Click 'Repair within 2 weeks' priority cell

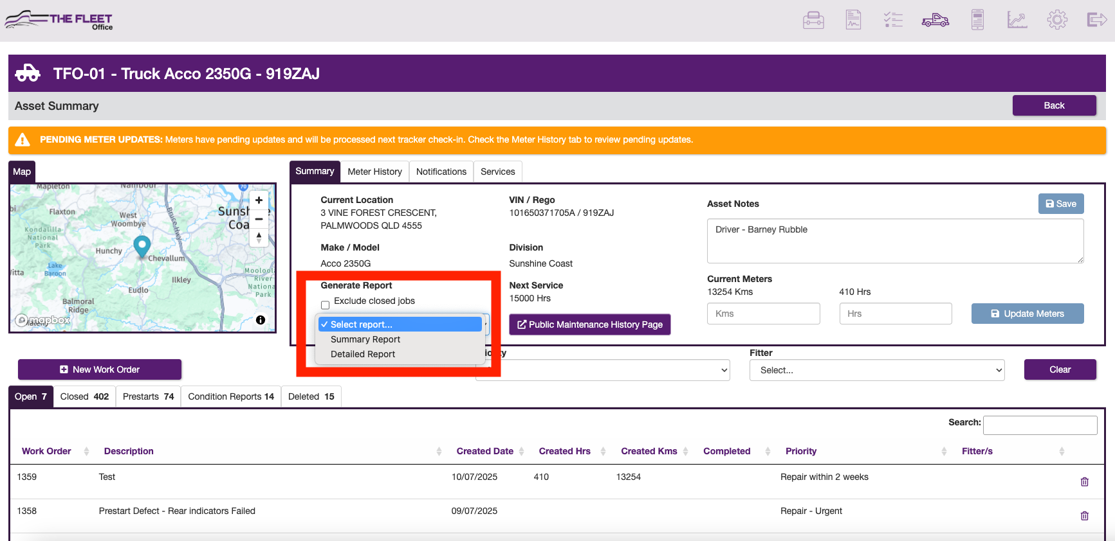(824, 477)
